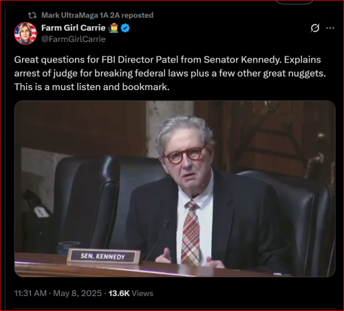Click the partially visible pill button at top
Viewport: 344px width, 311px height.
(294, 2)
